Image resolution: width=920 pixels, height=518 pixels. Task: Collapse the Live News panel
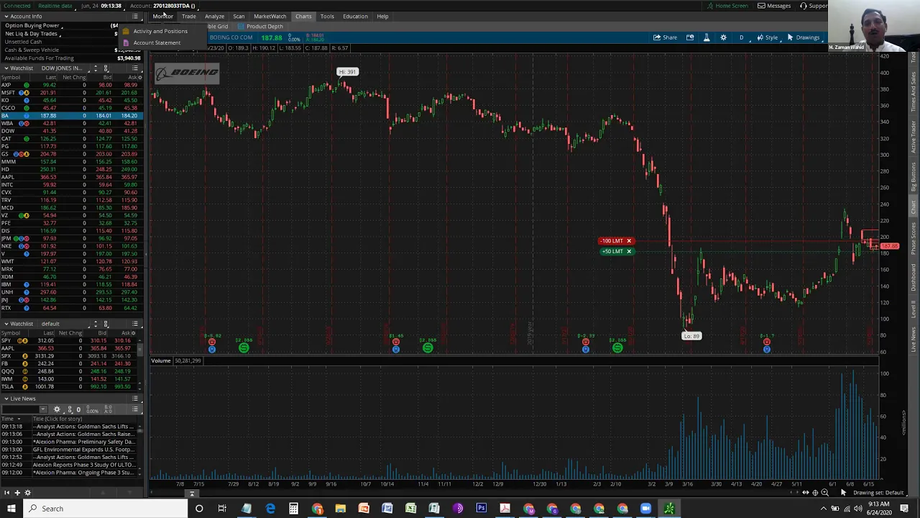pos(6,399)
